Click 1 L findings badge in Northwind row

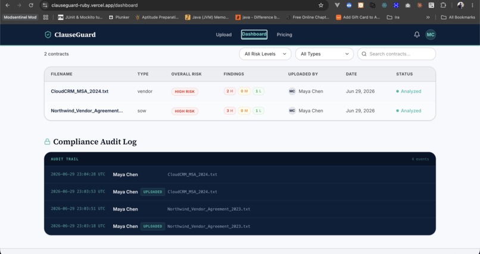pos(258,111)
